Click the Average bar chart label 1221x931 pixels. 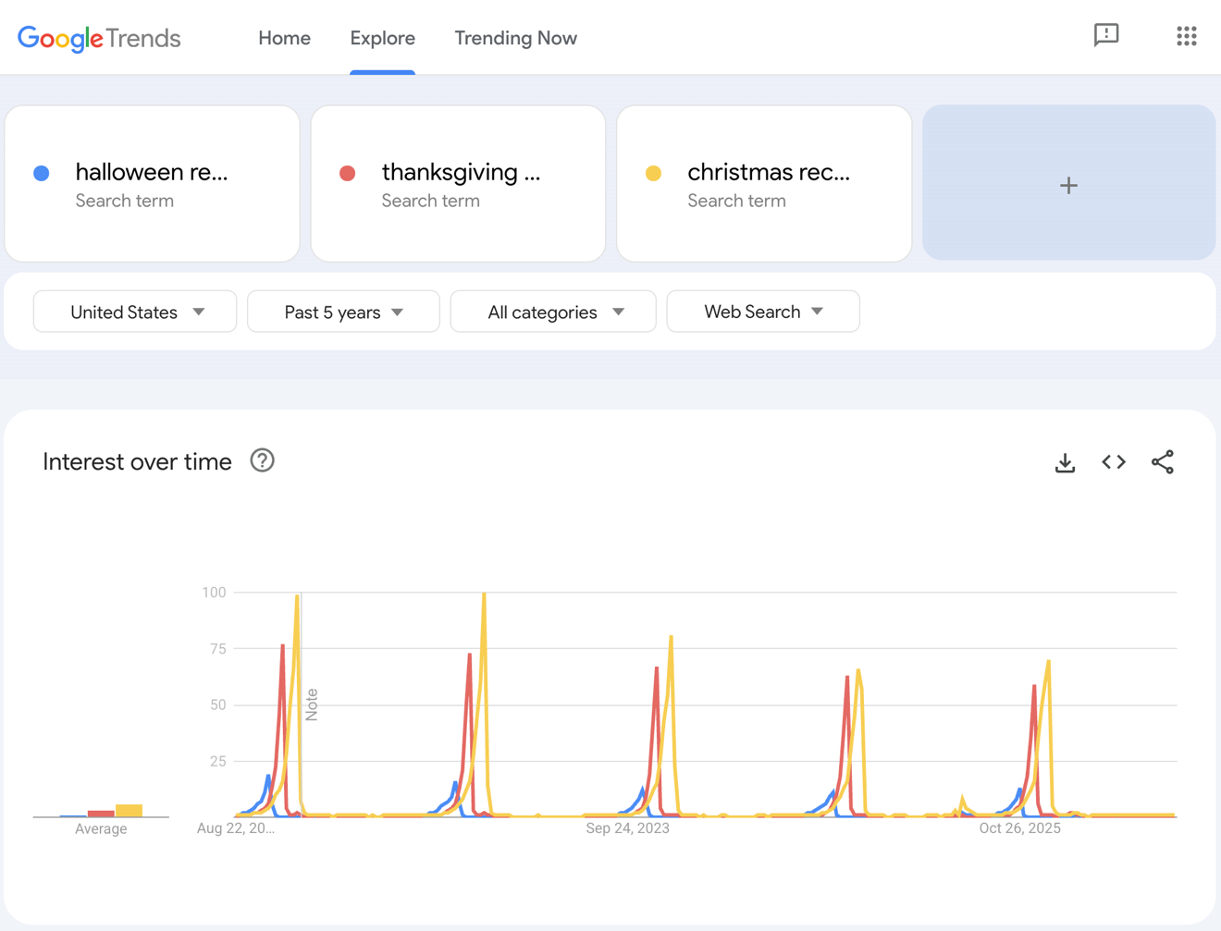pos(101,829)
